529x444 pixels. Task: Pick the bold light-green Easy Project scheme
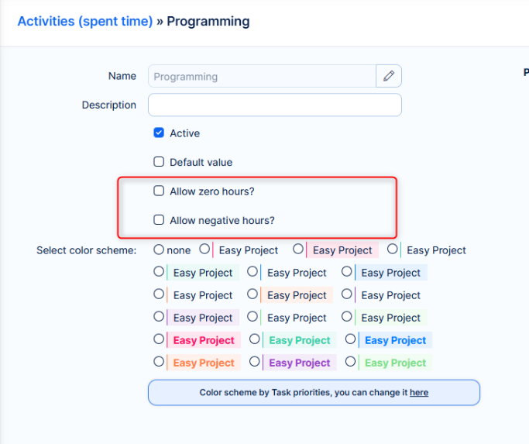351,362
